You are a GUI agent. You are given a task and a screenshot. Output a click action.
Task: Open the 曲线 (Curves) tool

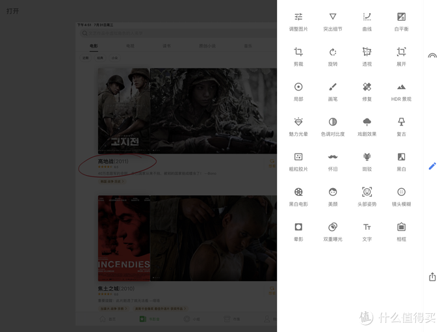[367, 21]
